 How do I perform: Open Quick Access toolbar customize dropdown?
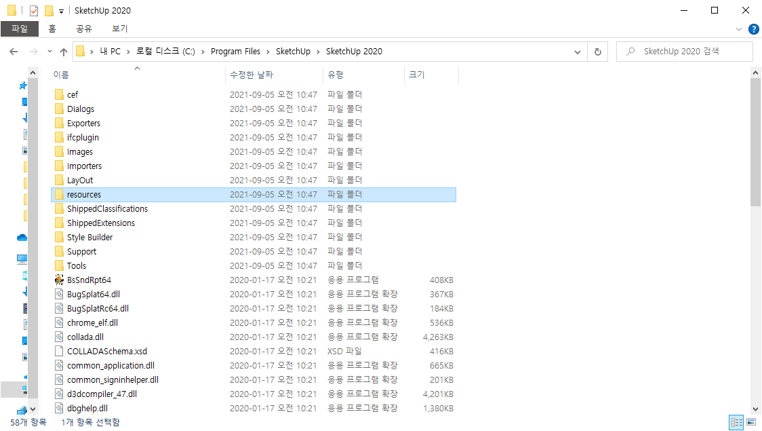pyautogui.click(x=61, y=11)
